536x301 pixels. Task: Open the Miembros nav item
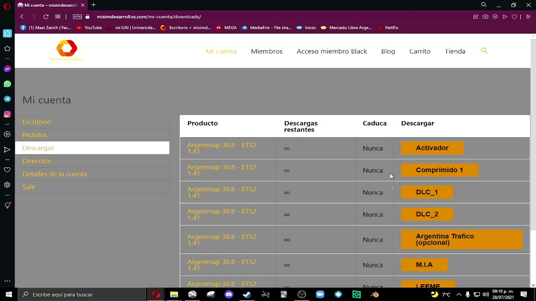[267, 51]
